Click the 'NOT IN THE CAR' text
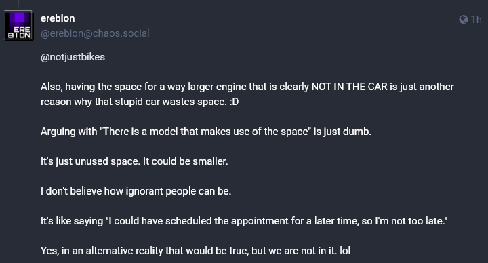The width and height of the screenshot is (488, 263). (x=350, y=87)
